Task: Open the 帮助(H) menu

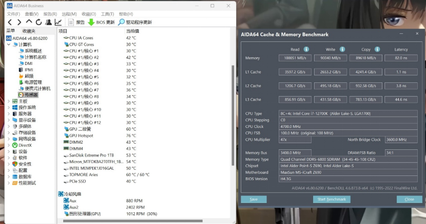Action: click(126, 14)
